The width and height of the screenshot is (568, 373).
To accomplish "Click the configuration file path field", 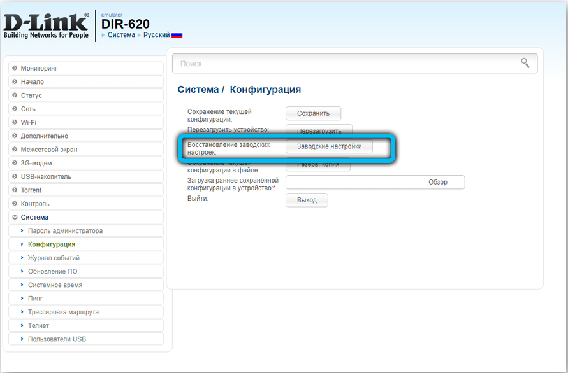I will [348, 182].
